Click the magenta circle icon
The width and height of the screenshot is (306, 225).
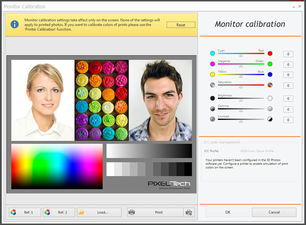click(212, 64)
